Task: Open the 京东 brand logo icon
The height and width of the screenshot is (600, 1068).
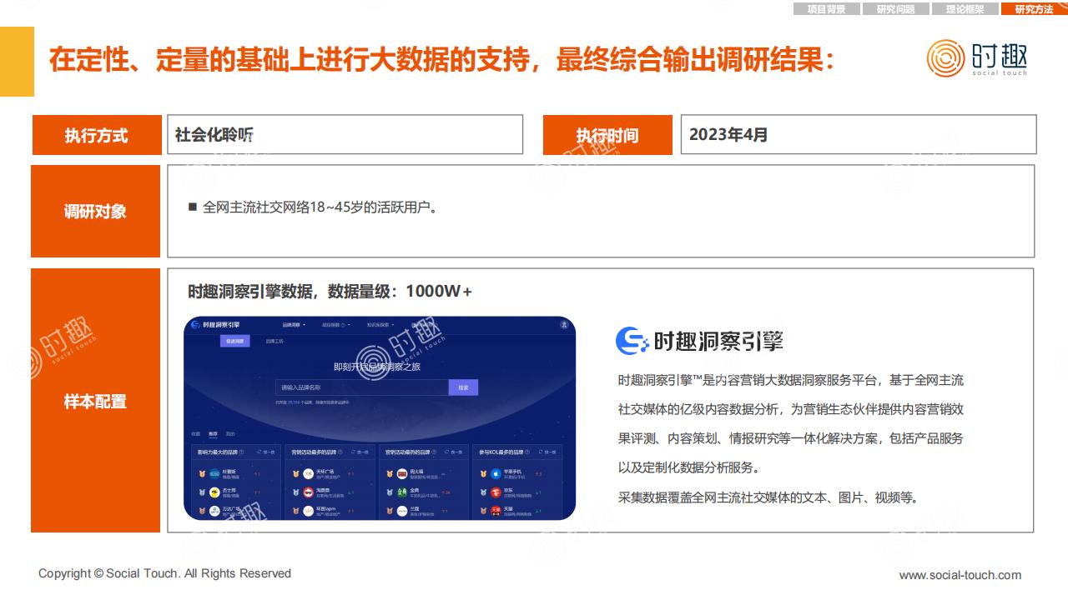Action: [x=496, y=492]
